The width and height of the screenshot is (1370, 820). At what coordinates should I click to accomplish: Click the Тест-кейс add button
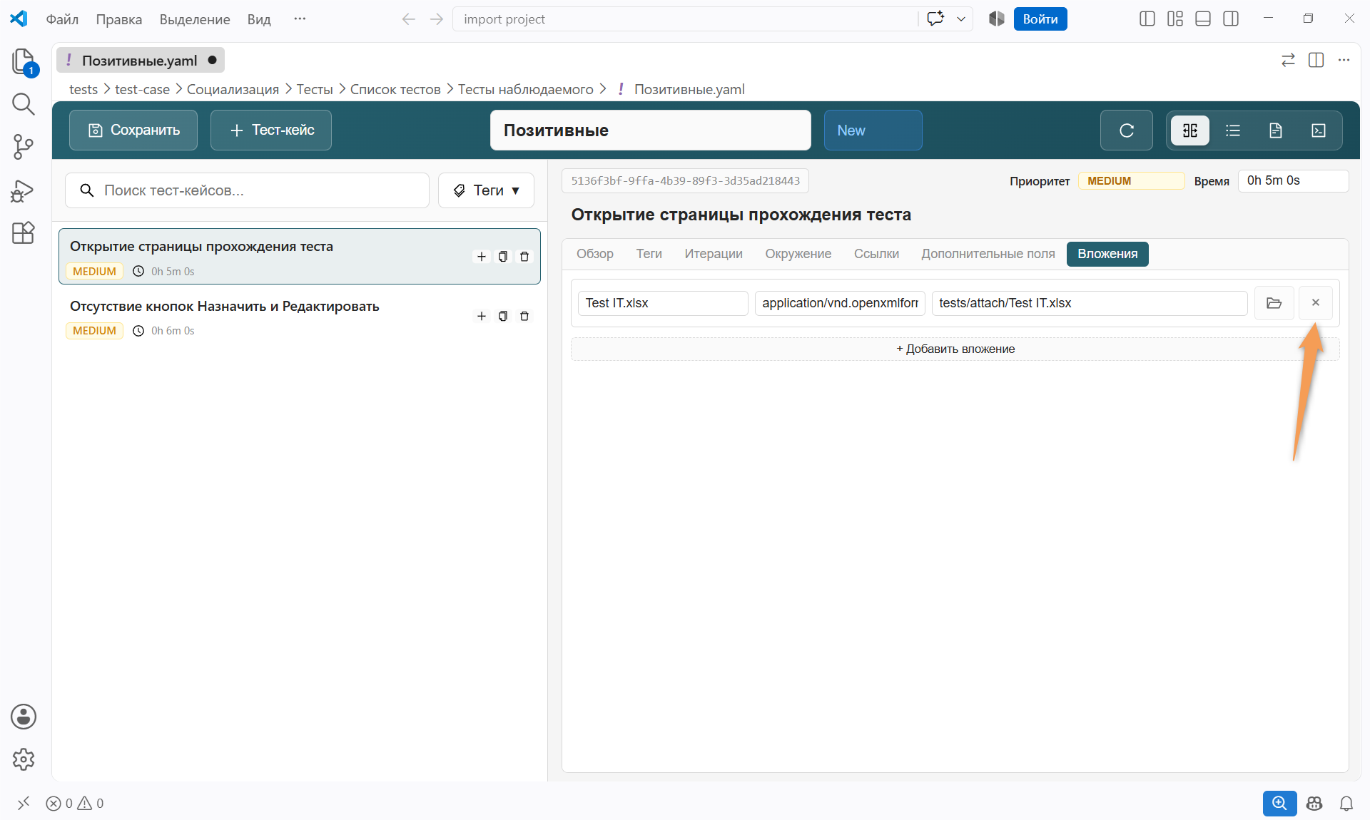271,130
